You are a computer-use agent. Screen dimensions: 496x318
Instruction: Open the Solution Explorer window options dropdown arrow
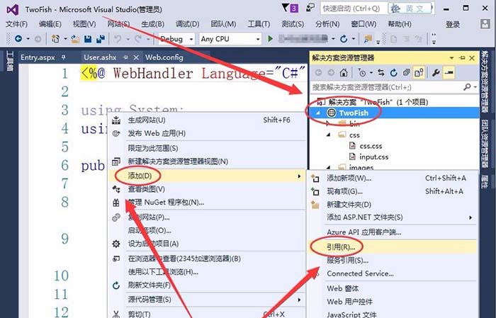click(452, 58)
